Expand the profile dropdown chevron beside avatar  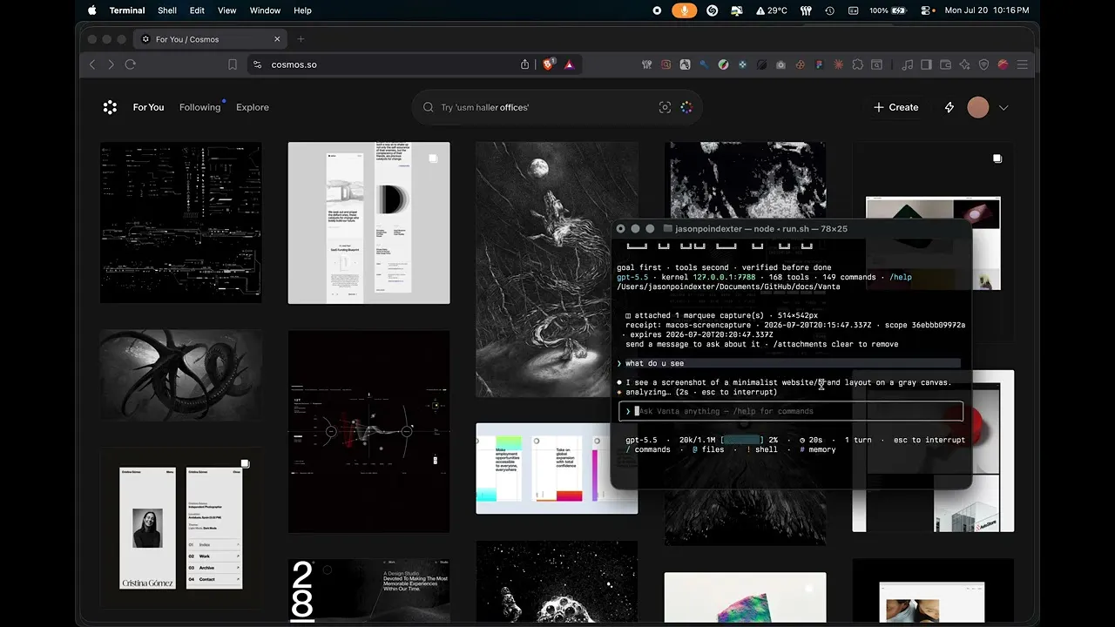coord(1003,108)
